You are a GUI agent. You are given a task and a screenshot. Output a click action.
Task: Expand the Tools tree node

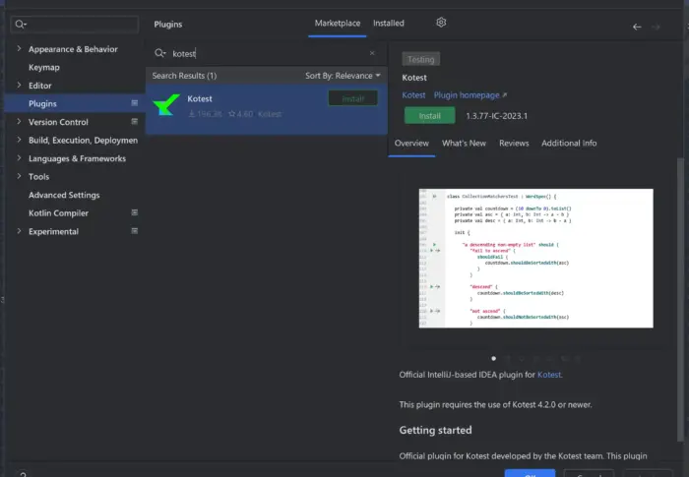(19, 176)
